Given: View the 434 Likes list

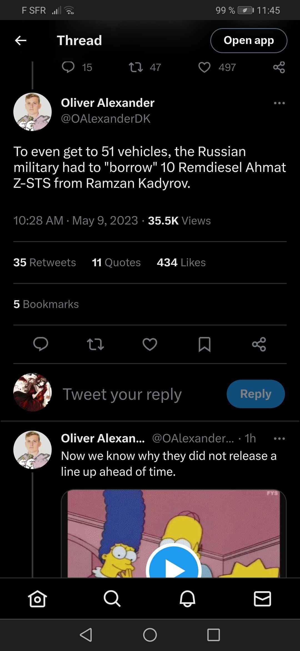Looking at the screenshot, I should pos(181,262).
